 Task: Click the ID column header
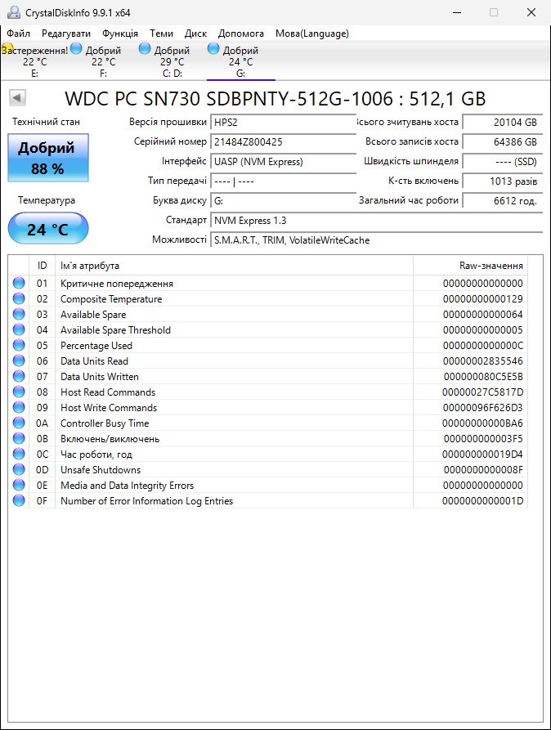pyautogui.click(x=42, y=266)
